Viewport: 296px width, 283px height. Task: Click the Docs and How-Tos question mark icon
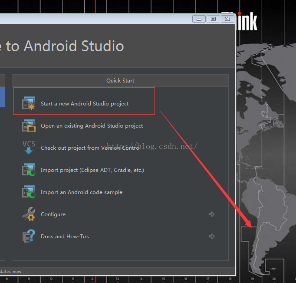tap(29, 236)
